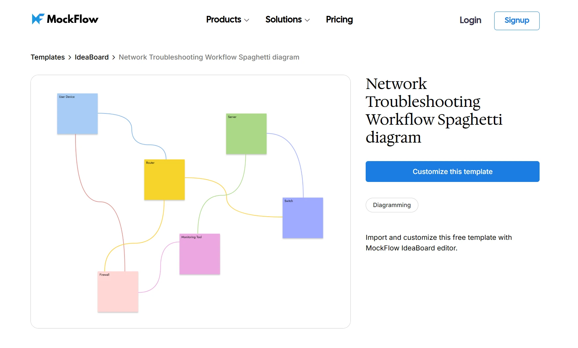
Task: Click the Customize this template button
Action: [x=452, y=171]
